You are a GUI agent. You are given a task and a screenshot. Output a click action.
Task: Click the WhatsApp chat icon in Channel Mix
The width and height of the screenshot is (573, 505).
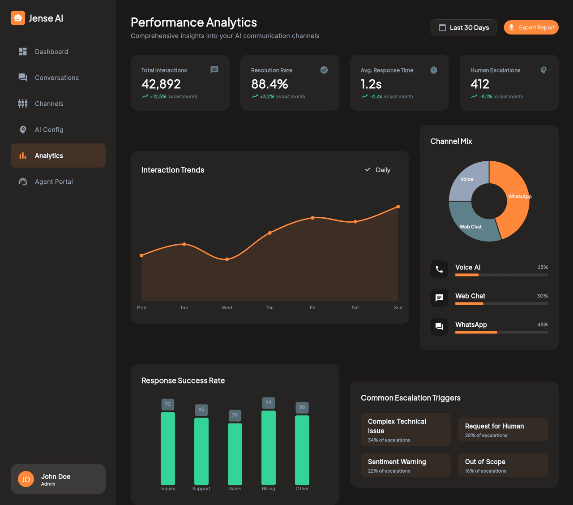coord(439,327)
